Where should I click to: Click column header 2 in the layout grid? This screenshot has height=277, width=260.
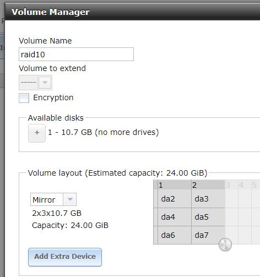[x=208, y=185]
